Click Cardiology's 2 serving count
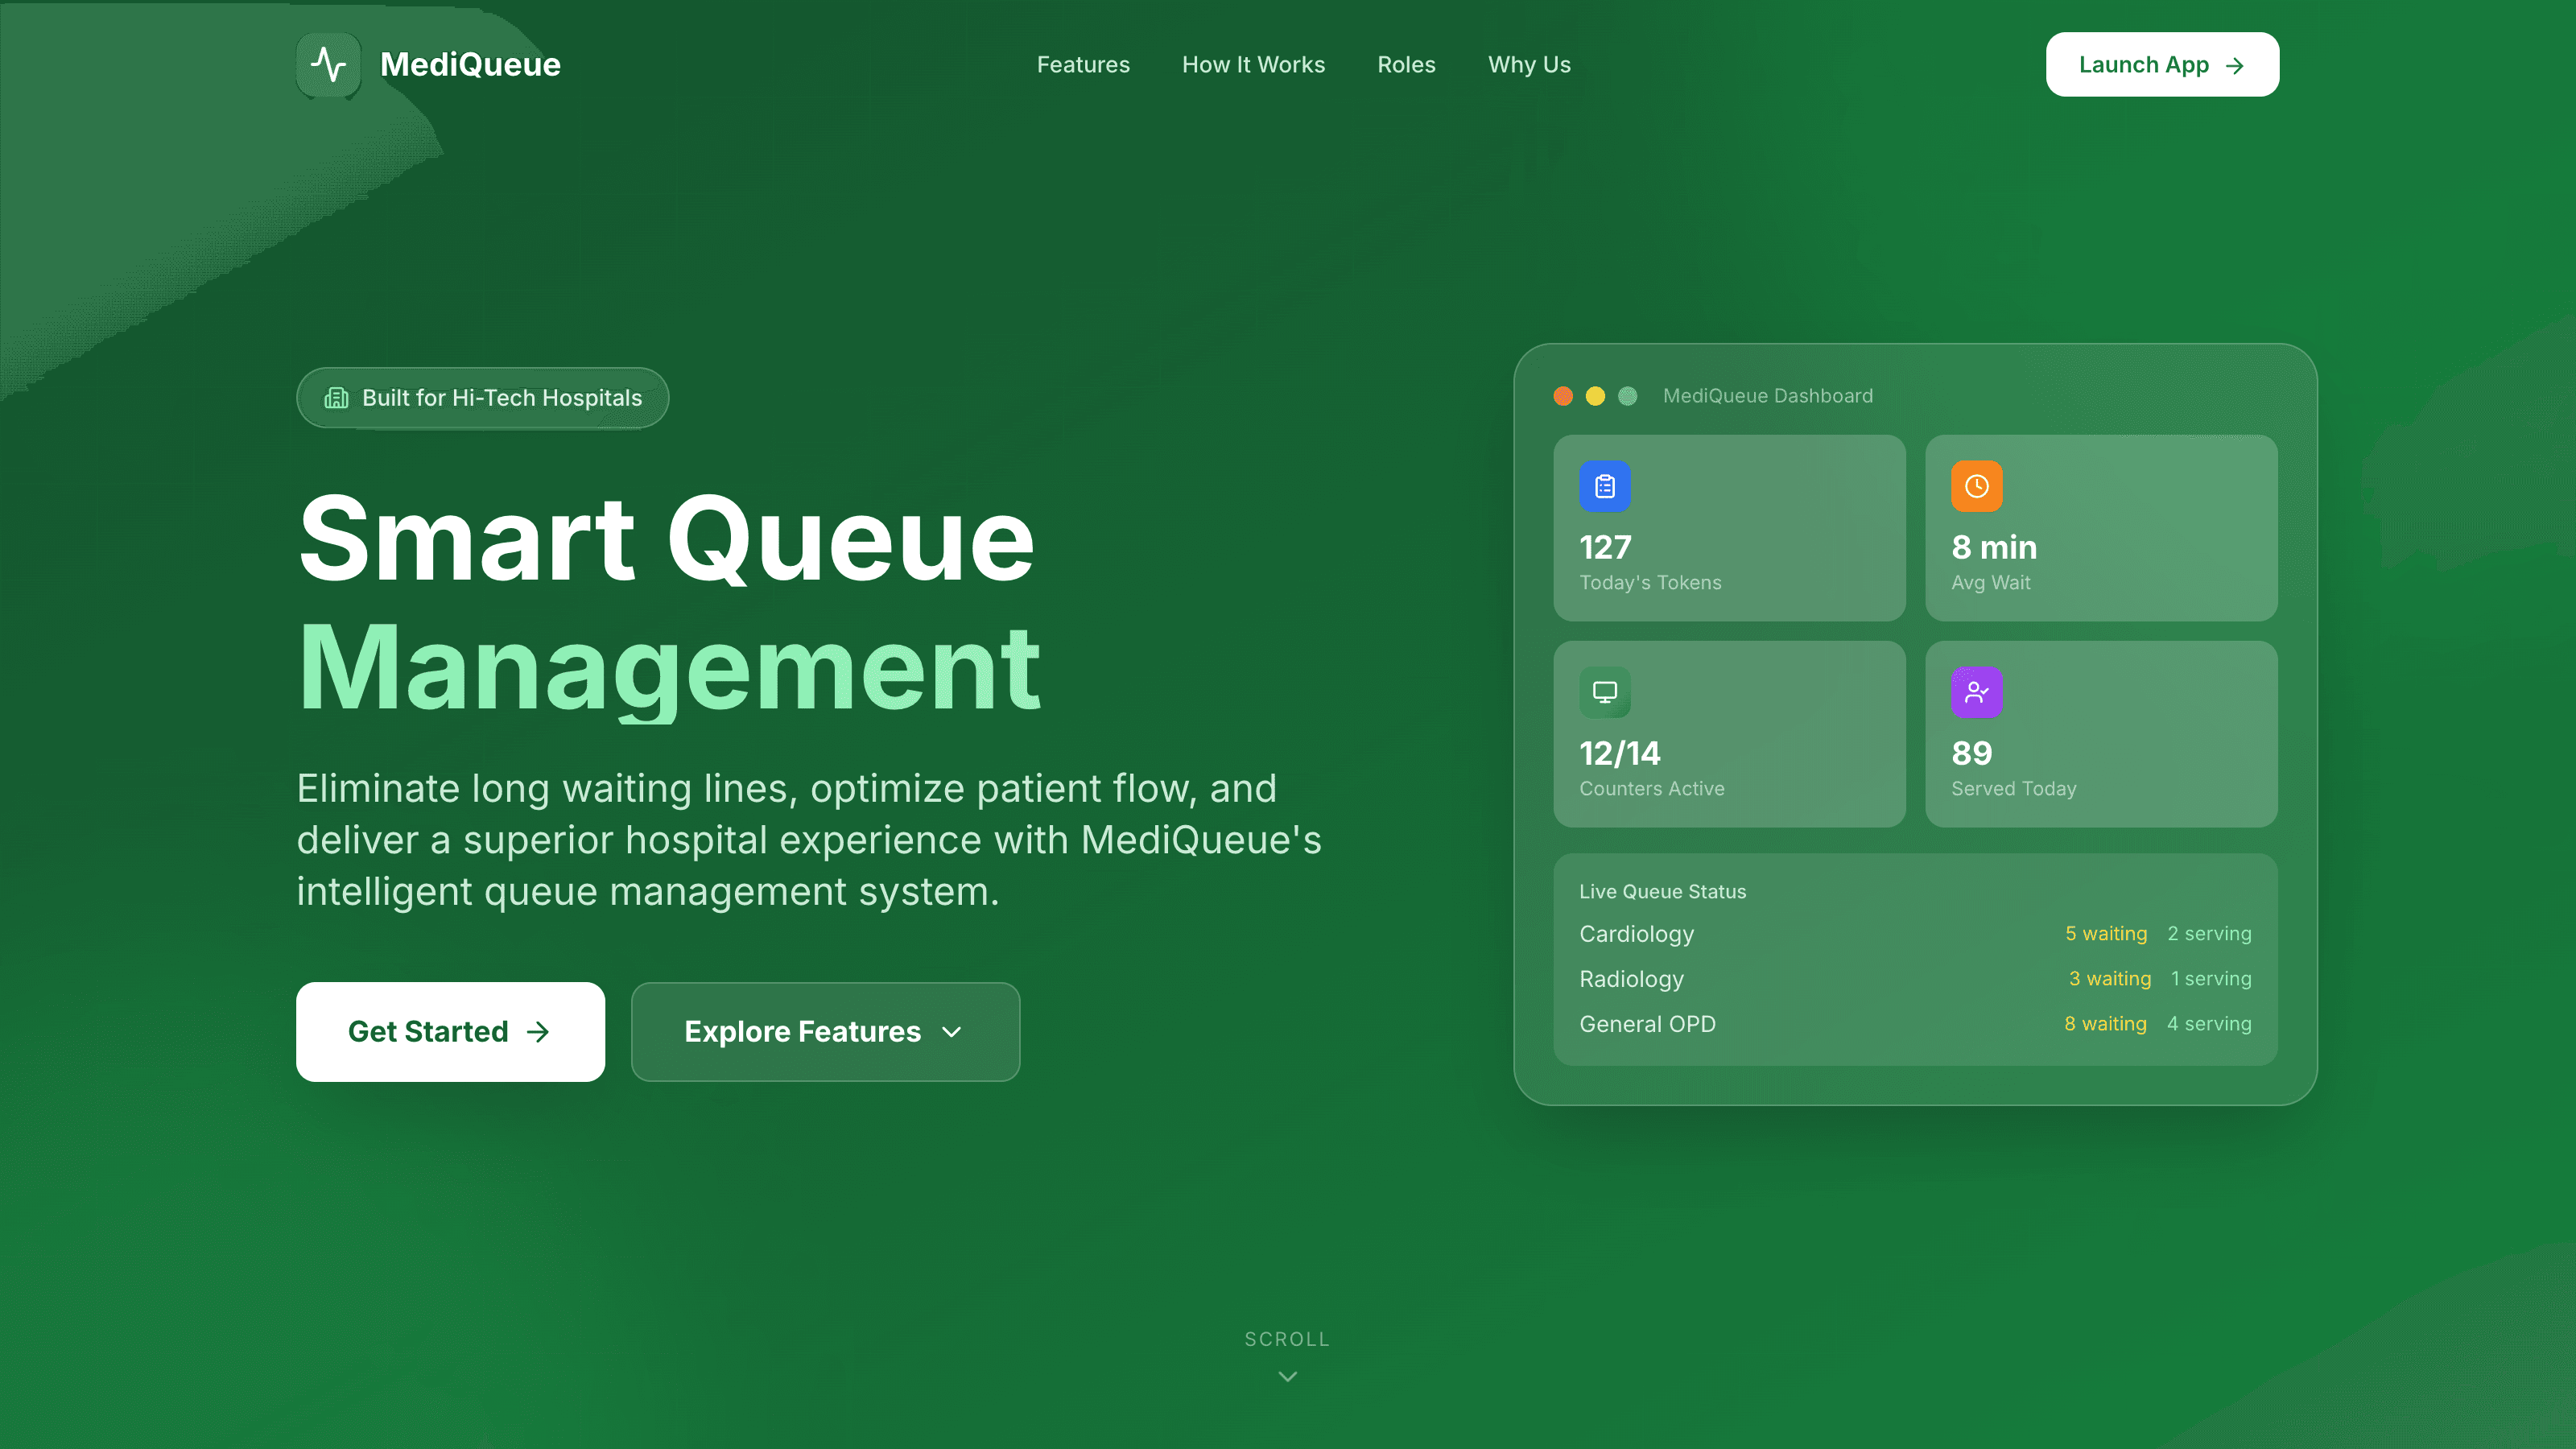The width and height of the screenshot is (2576, 1449). tap(2209, 933)
